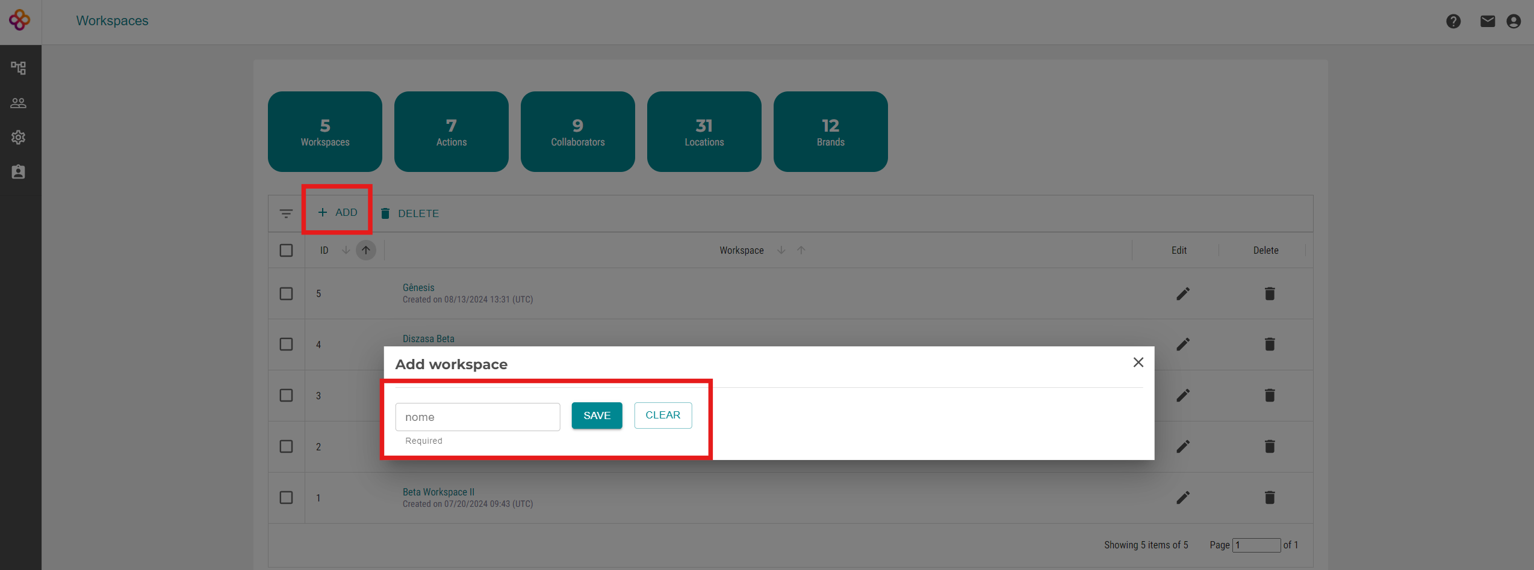Close the Add workspace dialog
Screen dimensions: 1534x570
coord(1138,363)
